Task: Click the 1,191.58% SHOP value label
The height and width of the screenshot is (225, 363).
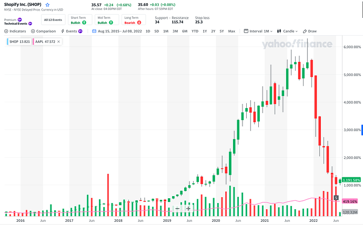Action: tap(351, 180)
